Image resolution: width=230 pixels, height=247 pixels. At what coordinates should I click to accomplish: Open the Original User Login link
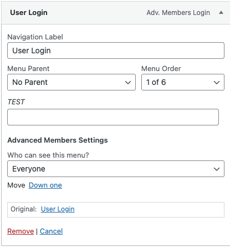coord(58,209)
